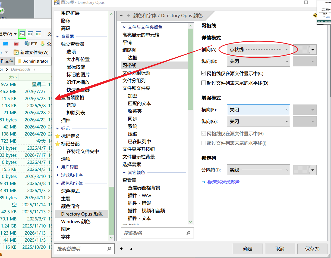Go back with the left arrow in preferences header

121,16
